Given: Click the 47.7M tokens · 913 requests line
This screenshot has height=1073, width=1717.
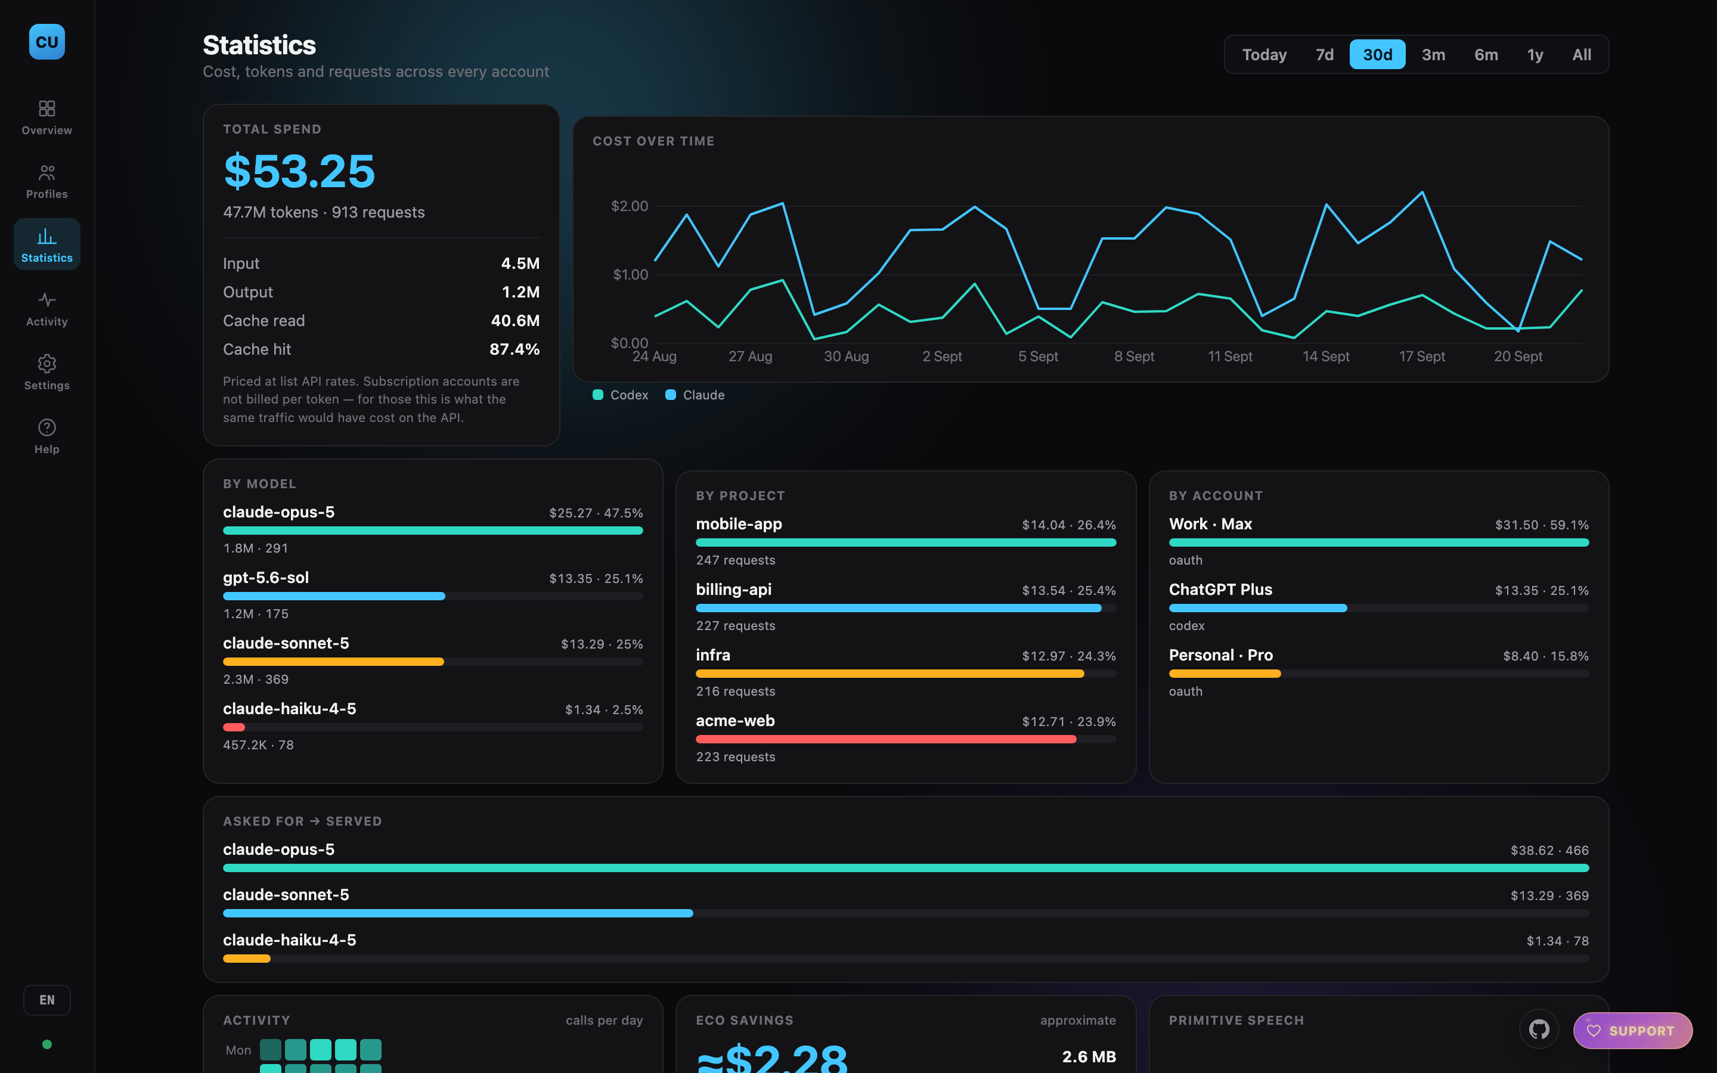Looking at the screenshot, I should tap(324, 212).
